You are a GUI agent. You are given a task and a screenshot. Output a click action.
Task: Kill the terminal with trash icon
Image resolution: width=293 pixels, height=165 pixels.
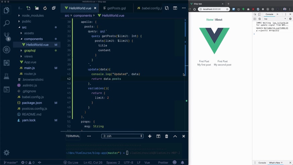(x=167, y=136)
